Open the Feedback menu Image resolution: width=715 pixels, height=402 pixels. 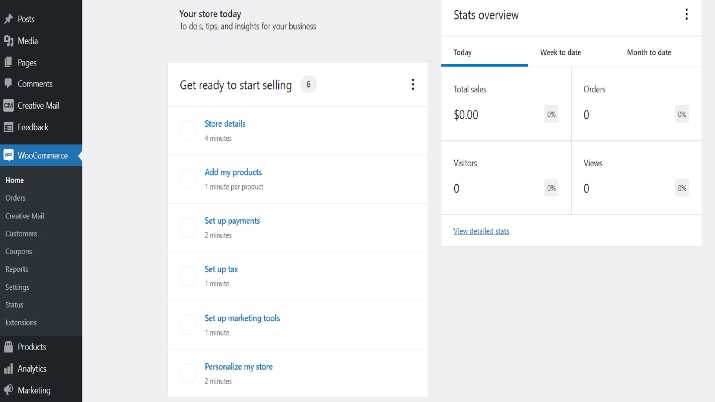(33, 127)
